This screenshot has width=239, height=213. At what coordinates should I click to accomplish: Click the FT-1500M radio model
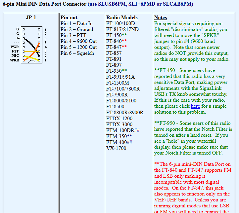(x=118, y=83)
